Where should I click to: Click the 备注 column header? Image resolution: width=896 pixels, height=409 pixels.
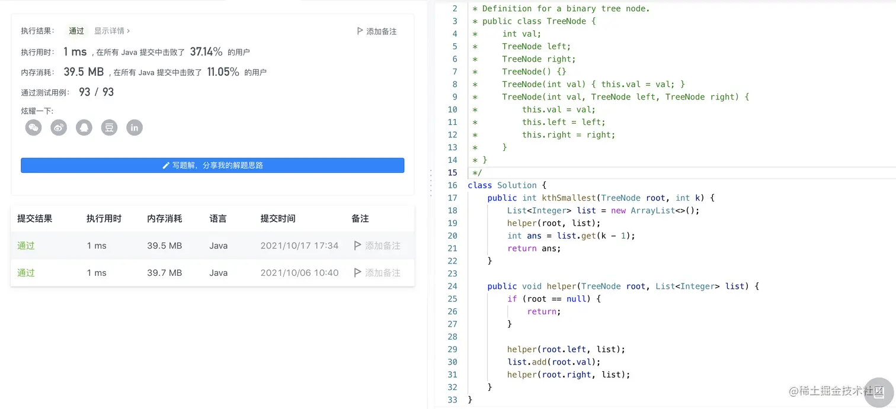point(360,218)
